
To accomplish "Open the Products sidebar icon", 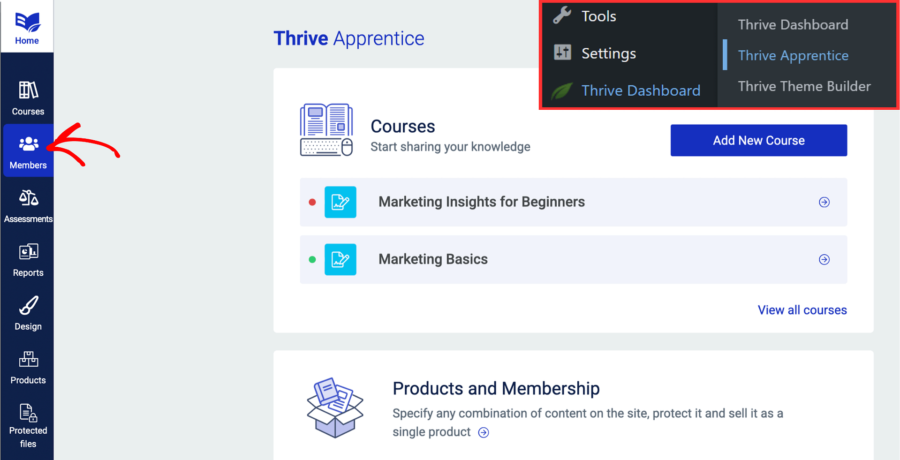I will click(x=27, y=365).
